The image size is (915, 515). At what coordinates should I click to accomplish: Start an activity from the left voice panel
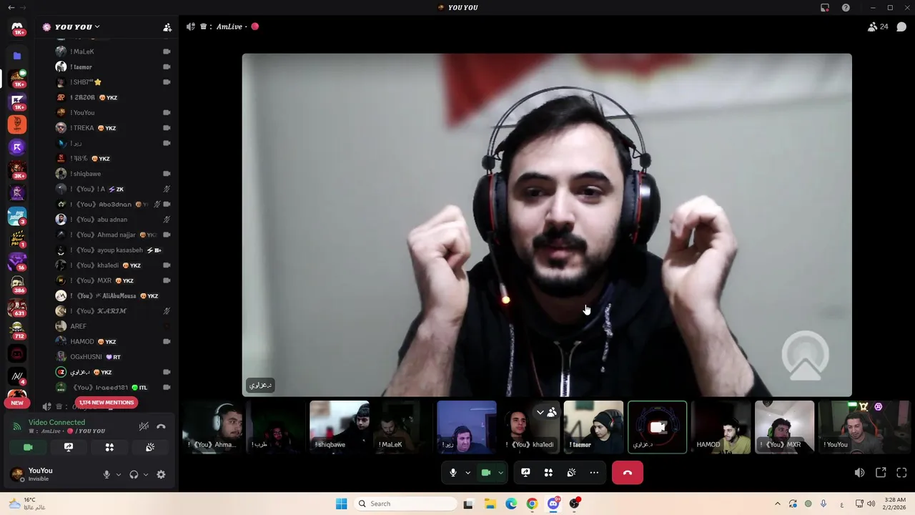point(109,447)
